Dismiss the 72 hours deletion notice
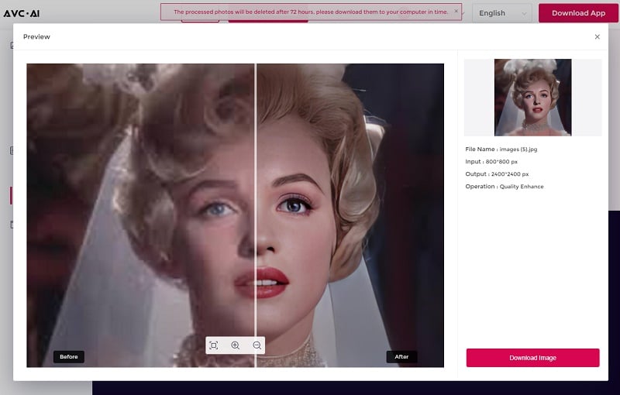Viewport: 620px width, 395px height. point(456,11)
